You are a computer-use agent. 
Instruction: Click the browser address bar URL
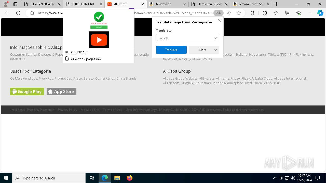pos(125,13)
